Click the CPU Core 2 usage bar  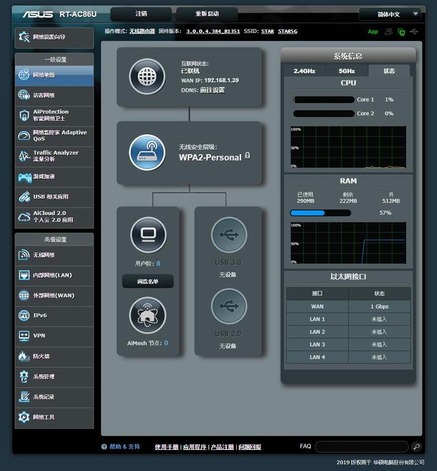tap(324, 113)
